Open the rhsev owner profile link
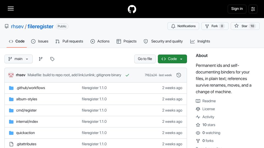The image size is (264, 148). (x=17, y=26)
